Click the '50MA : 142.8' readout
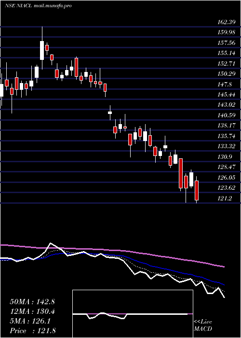 coord(32,302)
